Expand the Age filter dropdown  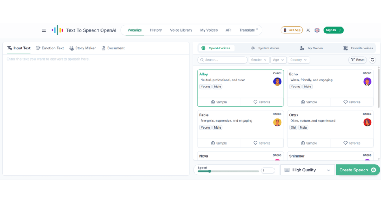tap(278, 60)
